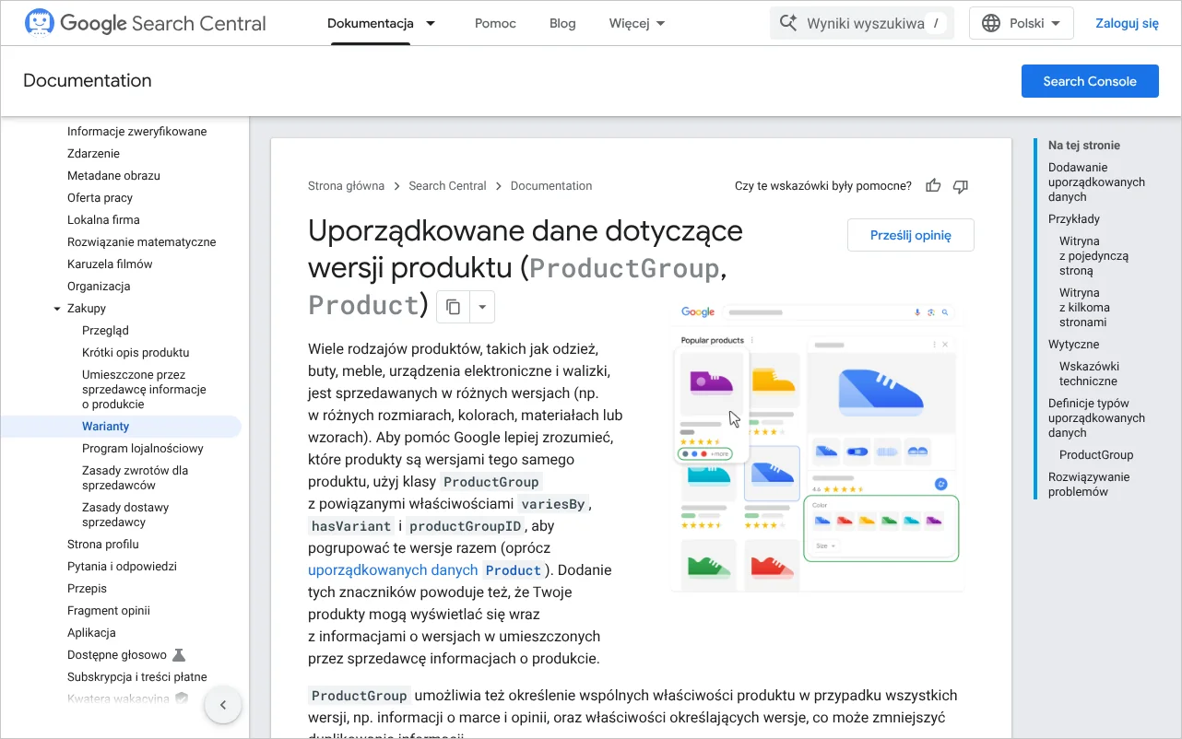Open Strona profilu in the sidebar
The height and width of the screenshot is (739, 1182).
[x=103, y=545]
